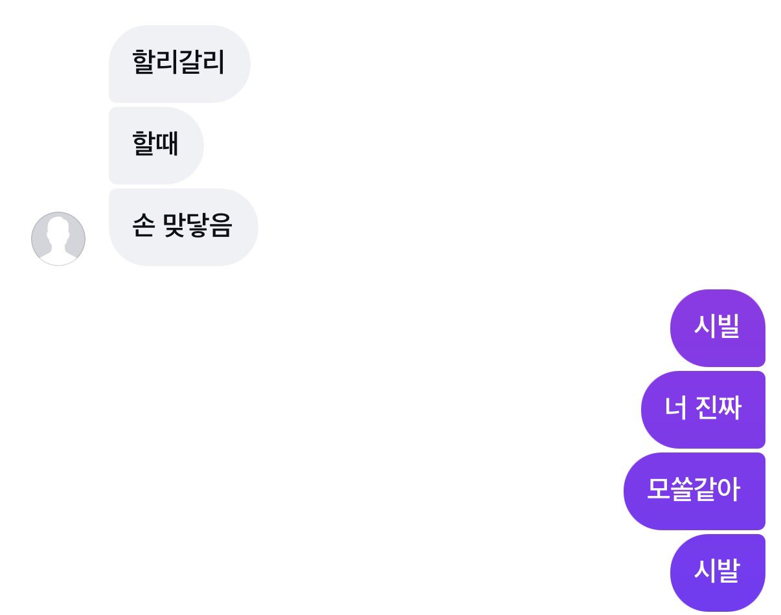Tap the contact's avatar beside '손 맞닿음'
Screen dimensions: 781x615
pos(58,238)
